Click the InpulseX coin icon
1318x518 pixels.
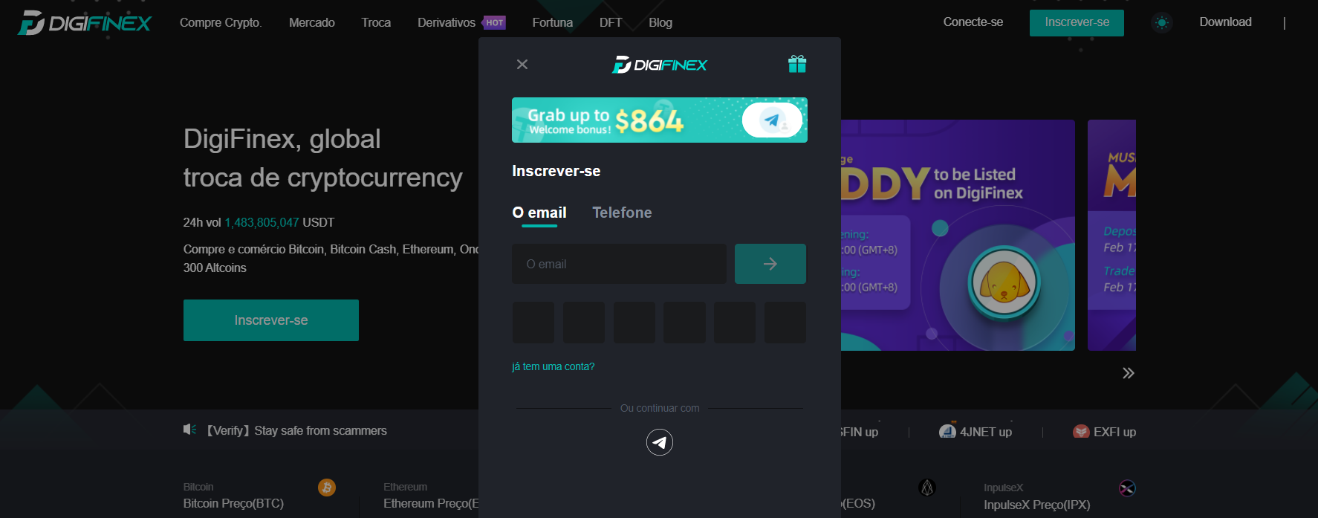[x=1127, y=488]
